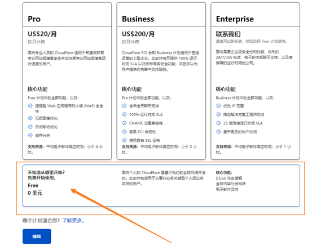
Task: Click checkmark icon next to 缓存分析
Action: point(30,136)
